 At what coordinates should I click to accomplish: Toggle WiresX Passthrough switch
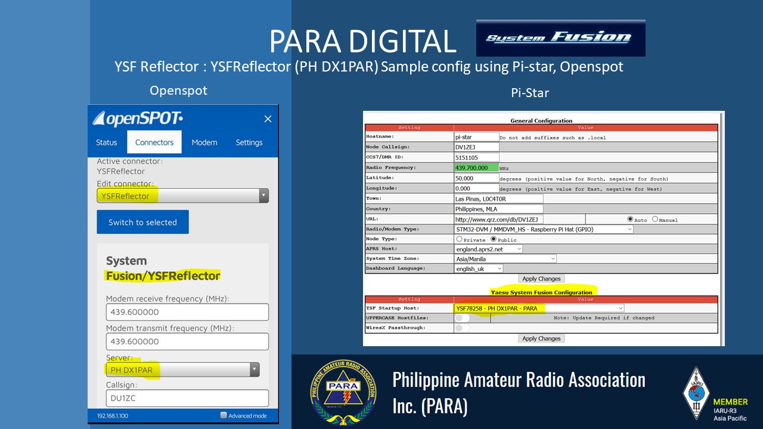point(462,328)
